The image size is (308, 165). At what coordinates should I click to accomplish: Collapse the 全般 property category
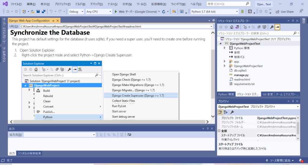[x=219, y=131]
